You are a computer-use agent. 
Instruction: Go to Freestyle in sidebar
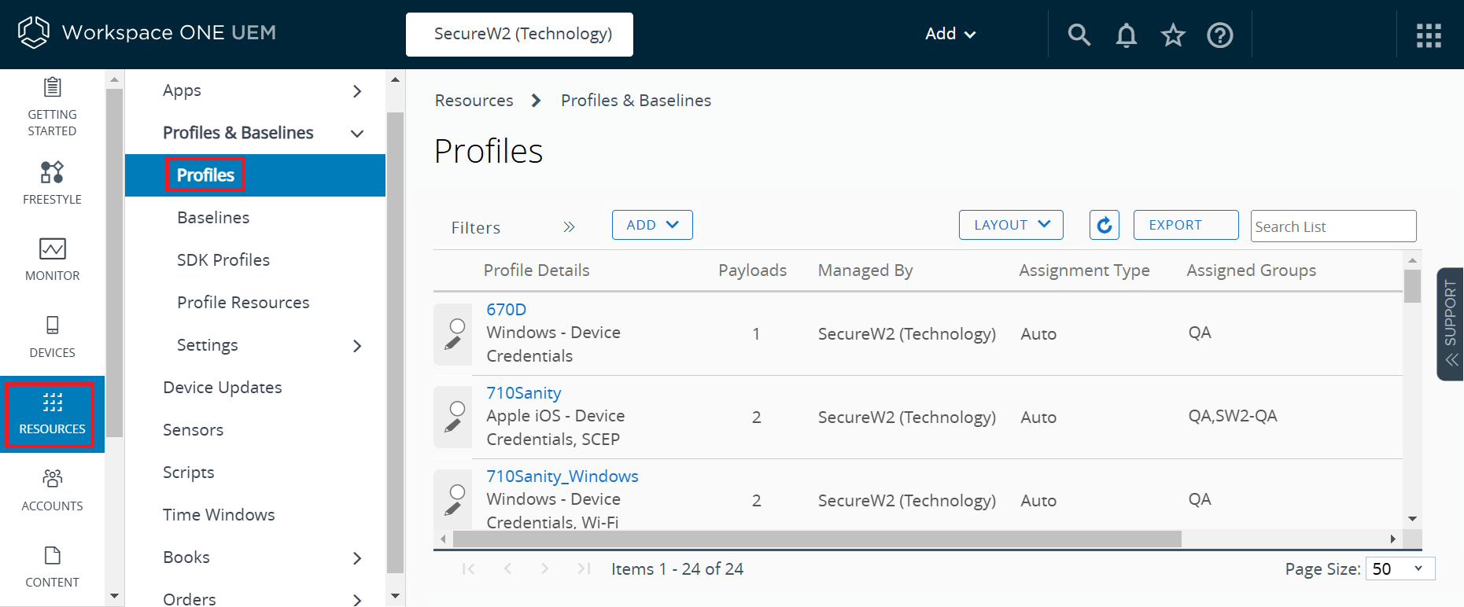click(x=52, y=183)
